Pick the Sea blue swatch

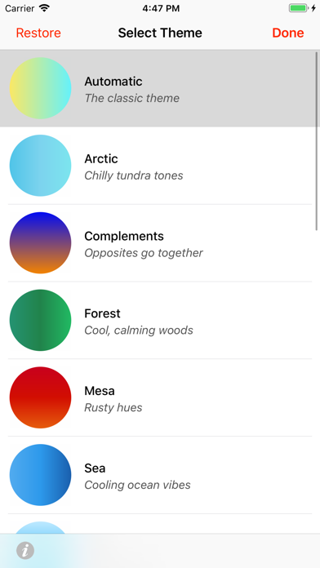[40, 475]
